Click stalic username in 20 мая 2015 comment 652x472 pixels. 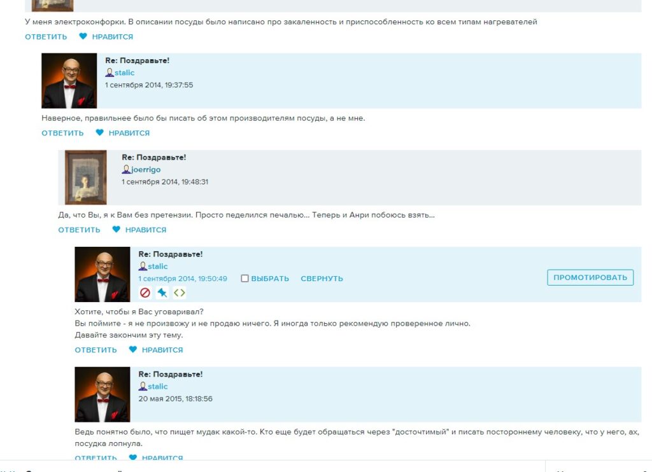[x=158, y=386]
